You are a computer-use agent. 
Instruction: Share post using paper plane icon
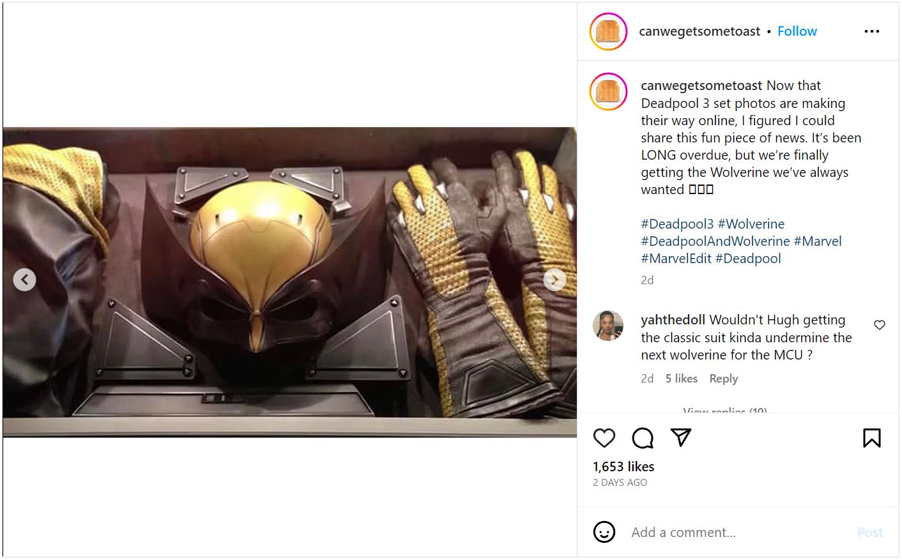[681, 437]
